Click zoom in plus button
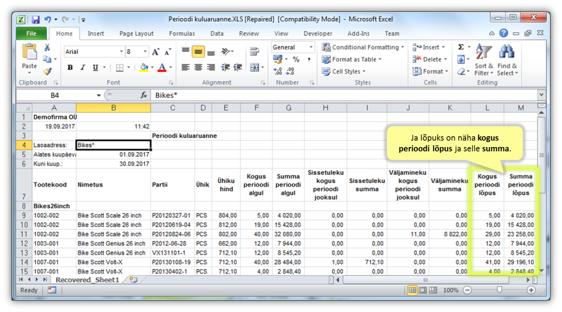 (531, 290)
